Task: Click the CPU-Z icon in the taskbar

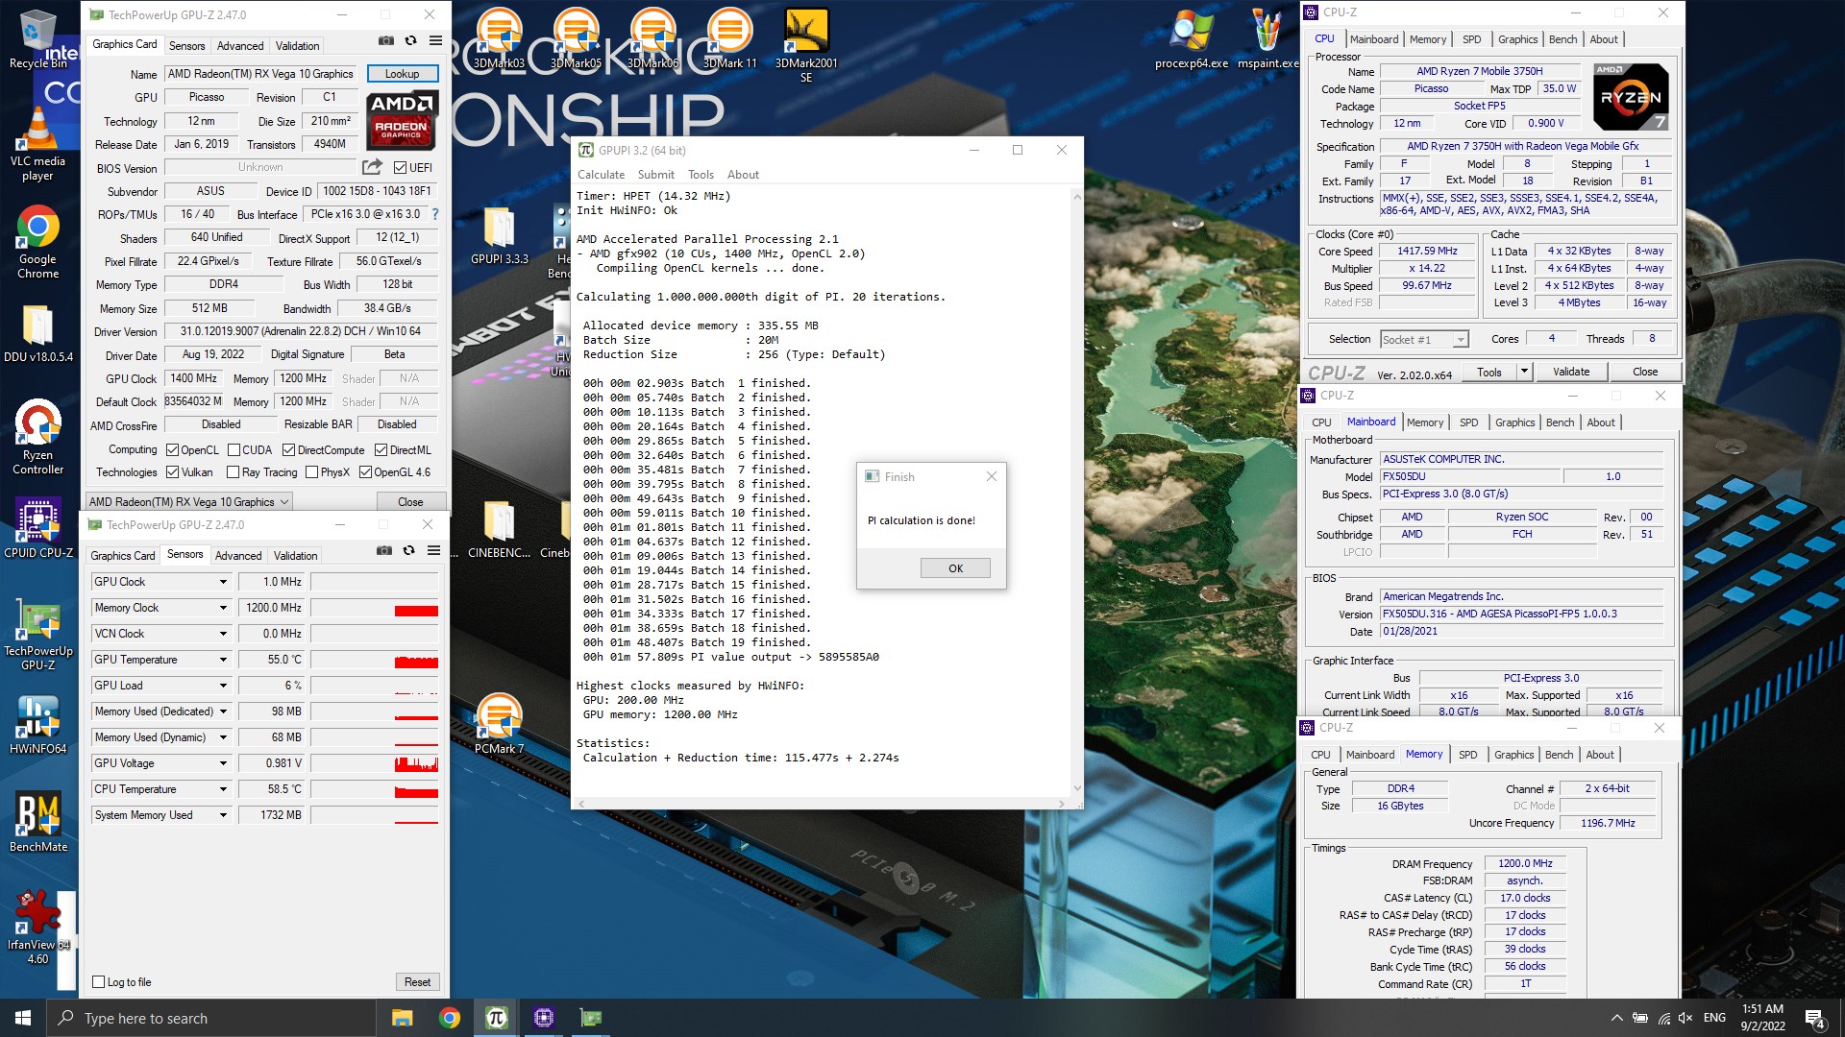Action: [543, 1018]
